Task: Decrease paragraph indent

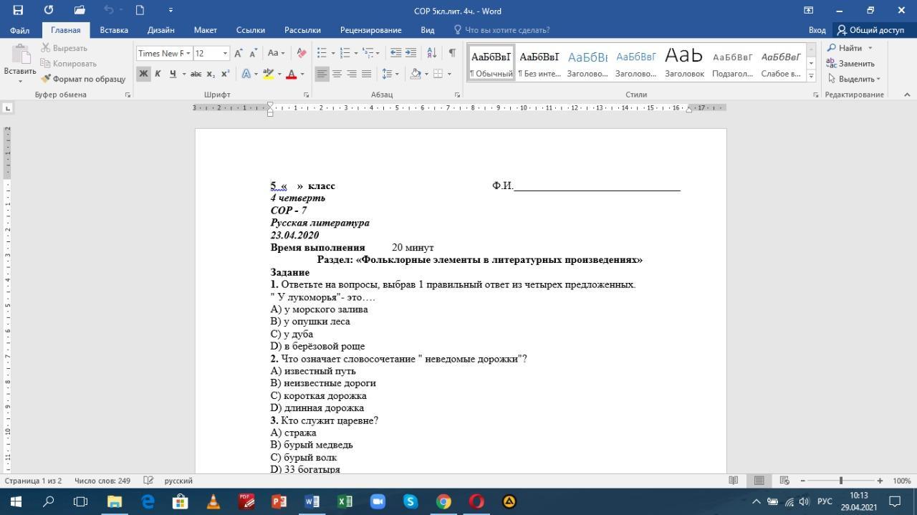Action: (395, 53)
